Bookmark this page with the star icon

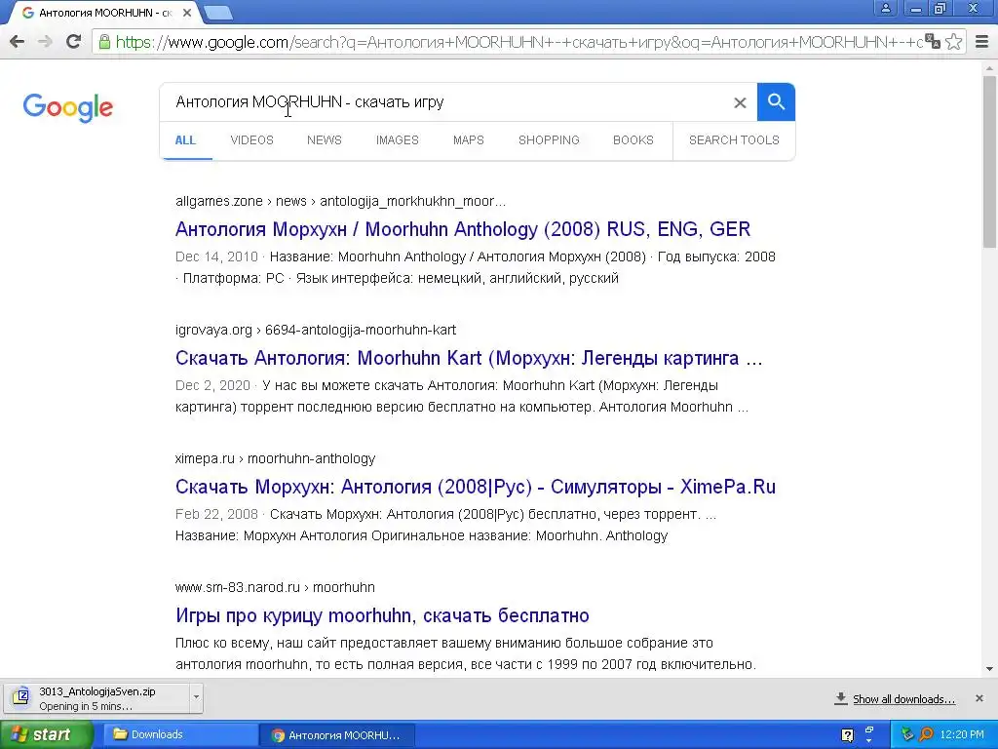coord(953,42)
